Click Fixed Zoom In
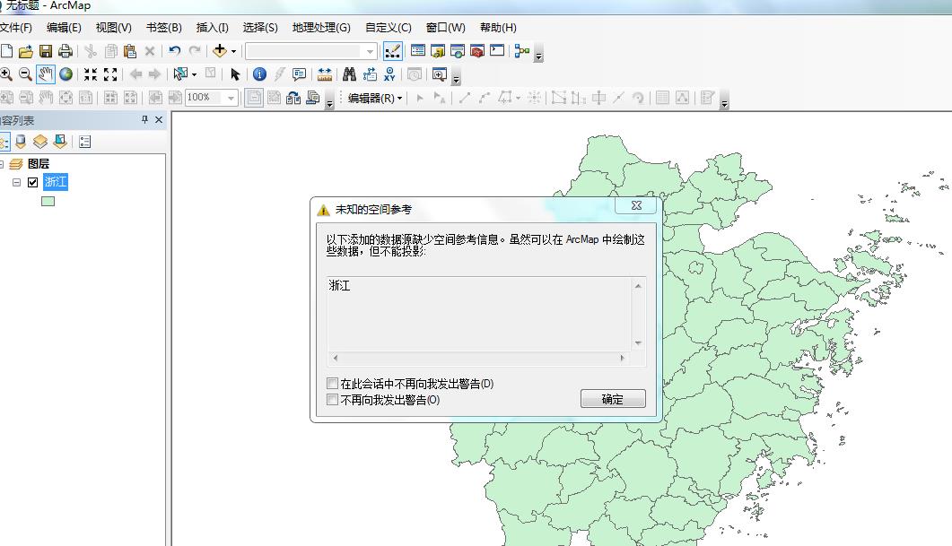The width and height of the screenshot is (952, 546). pyautogui.click(x=91, y=74)
